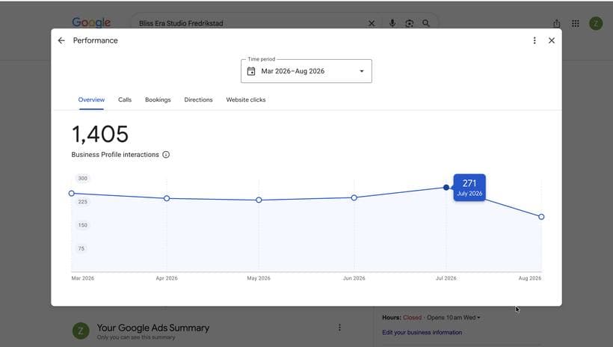
Task: Open the Z account avatar
Action: (595, 23)
